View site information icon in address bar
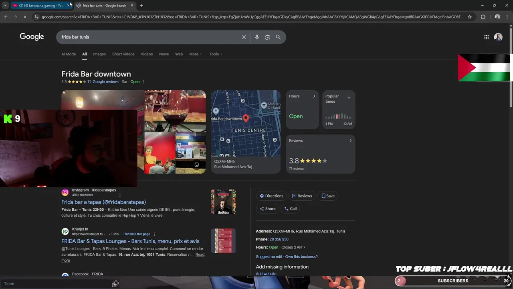 click(36, 17)
